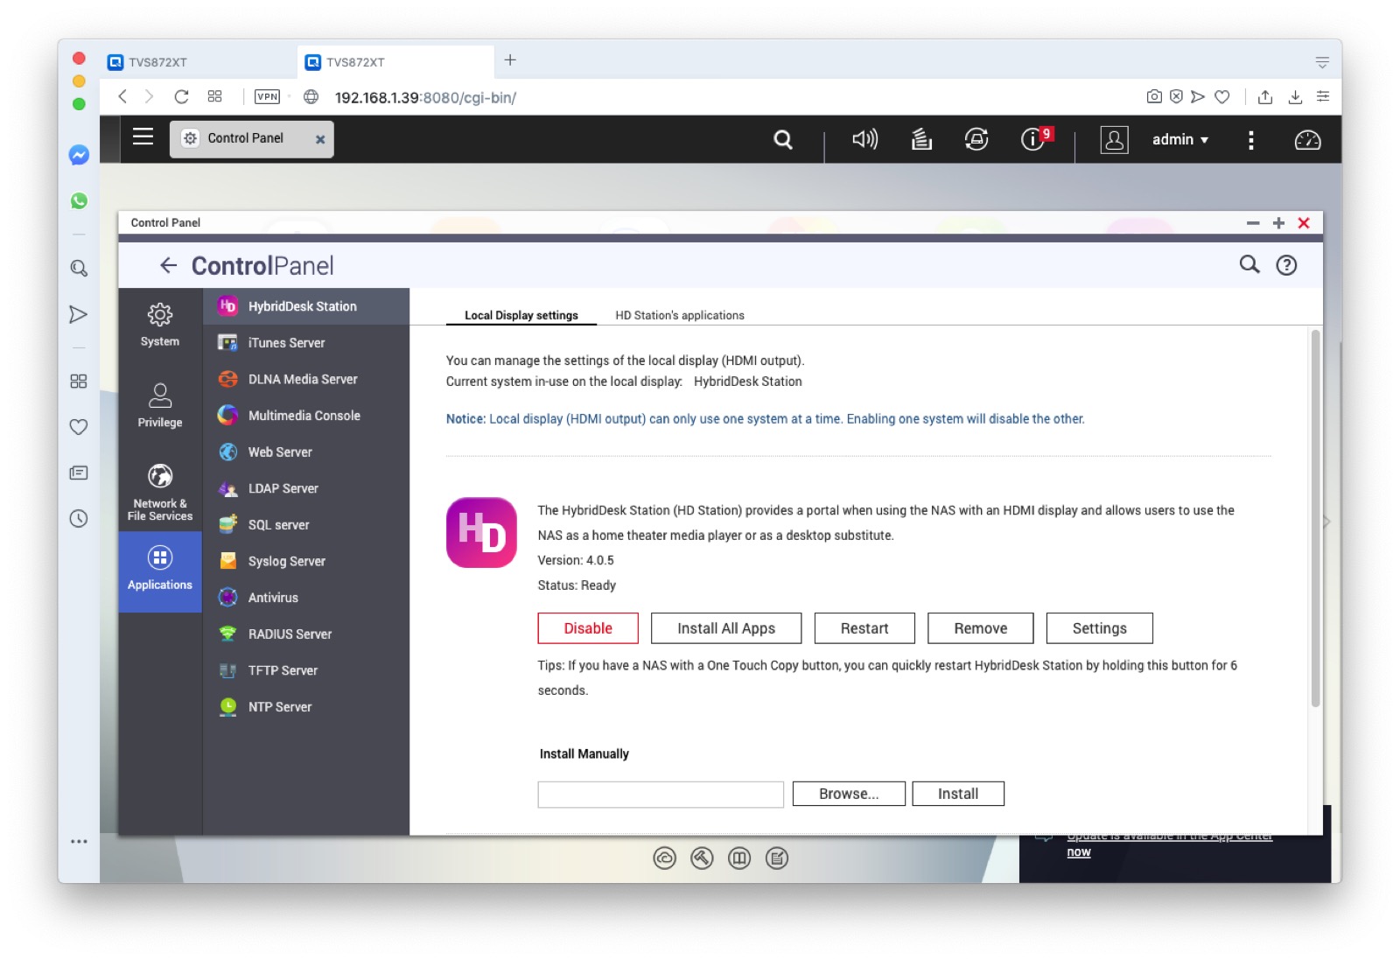Image resolution: width=1400 pixels, height=960 pixels.
Task: Open DLNA Media Server settings
Action: tap(306, 379)
